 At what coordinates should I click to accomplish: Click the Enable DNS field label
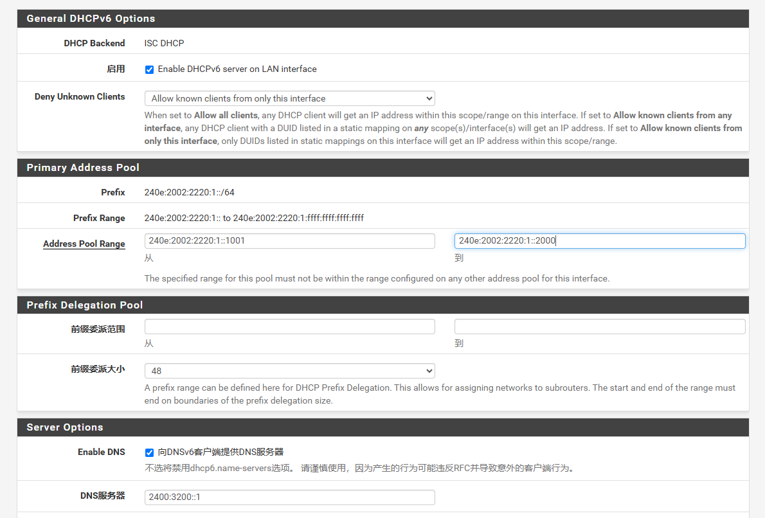(101, 452)
